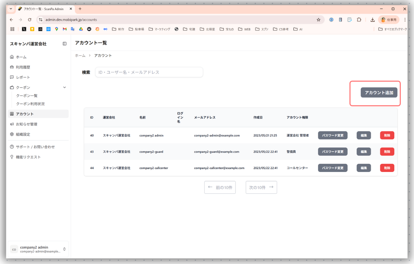Image resolution: width=414 pixels, height=264 pixels.
Task: Open クーポン利用状況 submenu item
Action: coord(30,104)
